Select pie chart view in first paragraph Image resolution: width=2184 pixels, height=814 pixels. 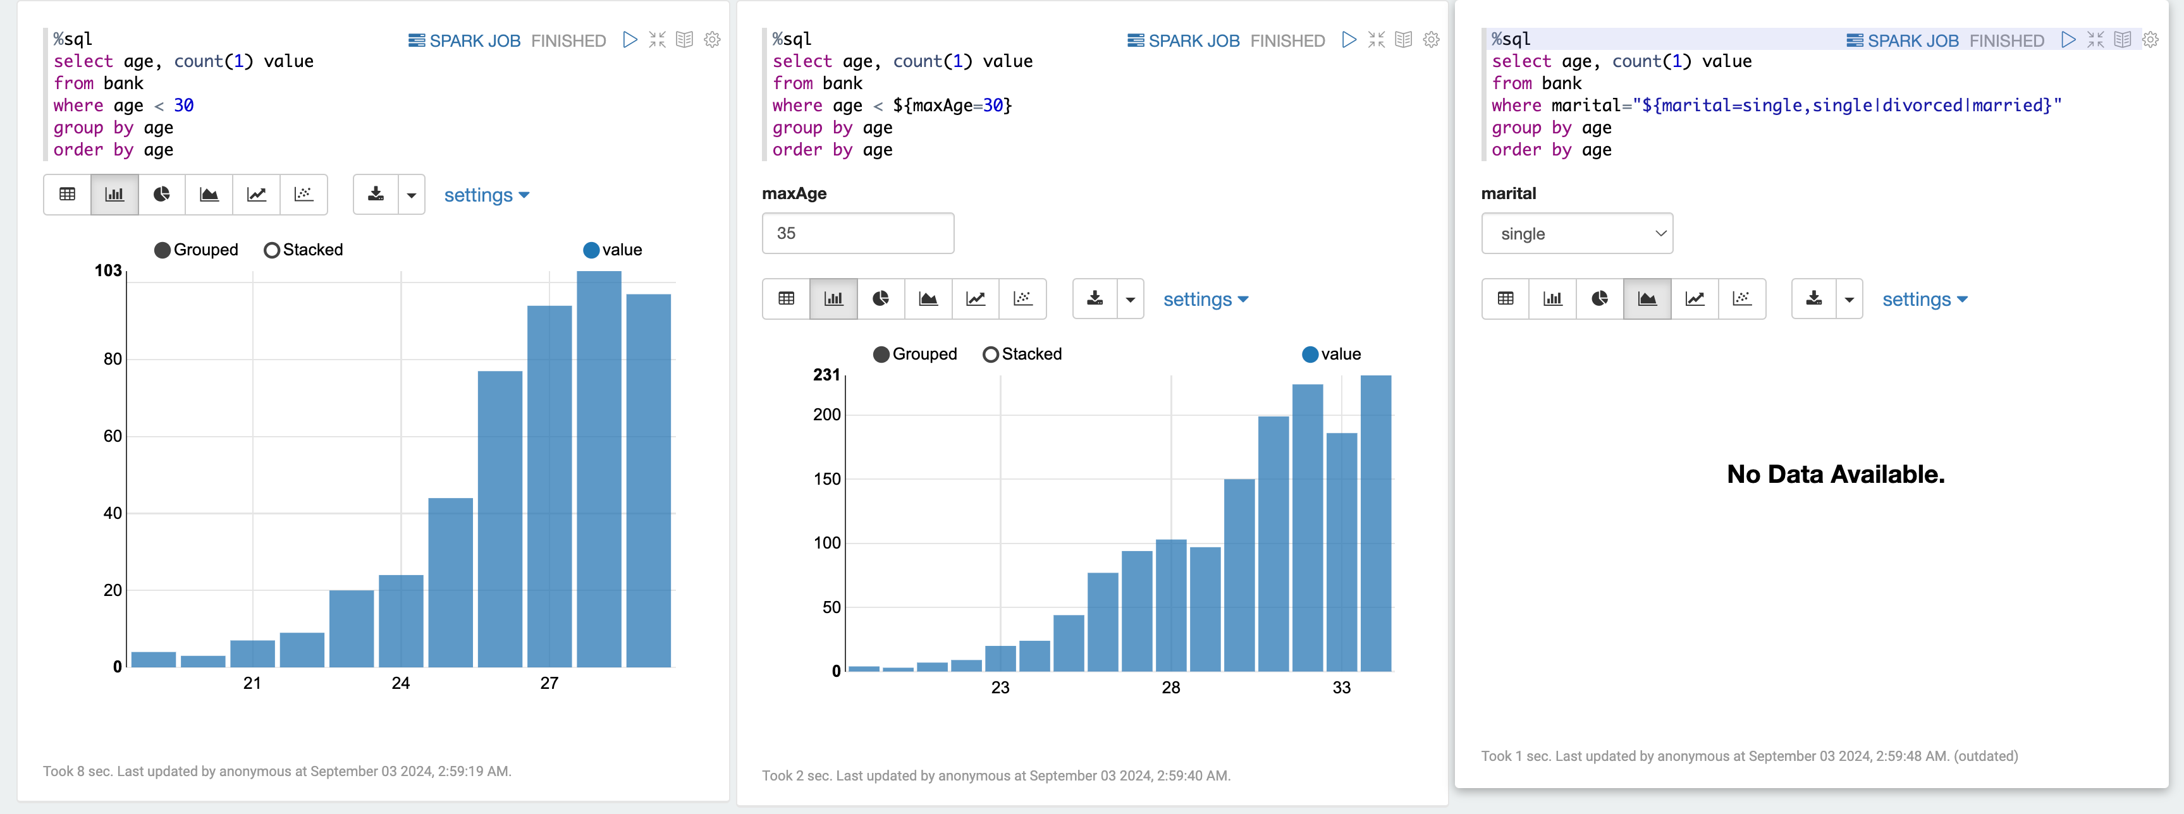point(162,195)
